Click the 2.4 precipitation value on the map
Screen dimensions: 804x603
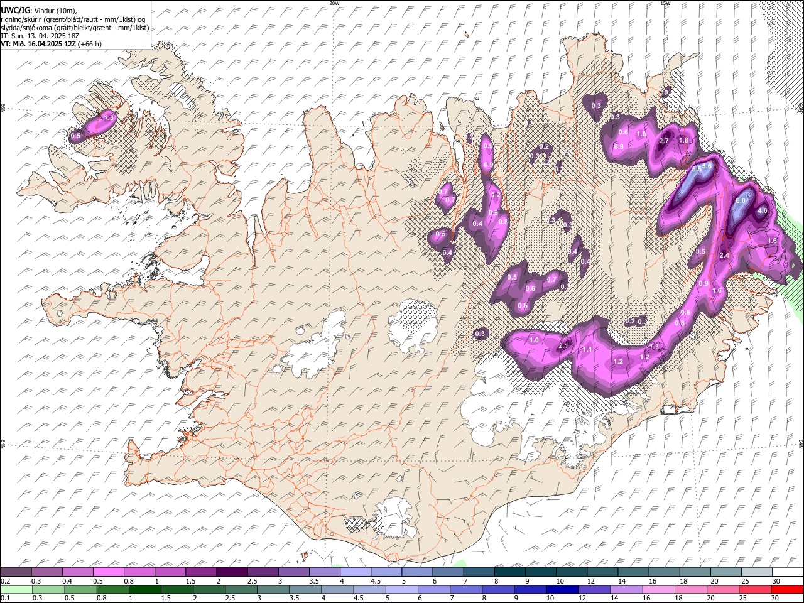(724, 255)
